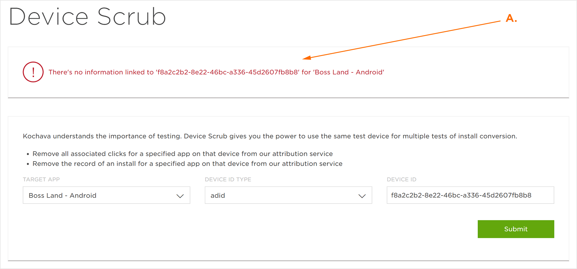Click the TARGET APP field label
The height and width of the screenshot is (269, 577).
pos(41,179)
